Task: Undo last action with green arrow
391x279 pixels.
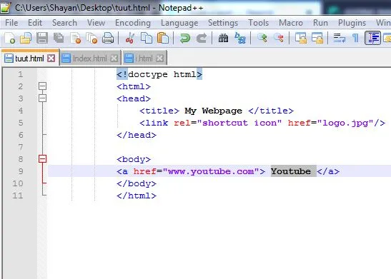Action: tap(184, 38)
